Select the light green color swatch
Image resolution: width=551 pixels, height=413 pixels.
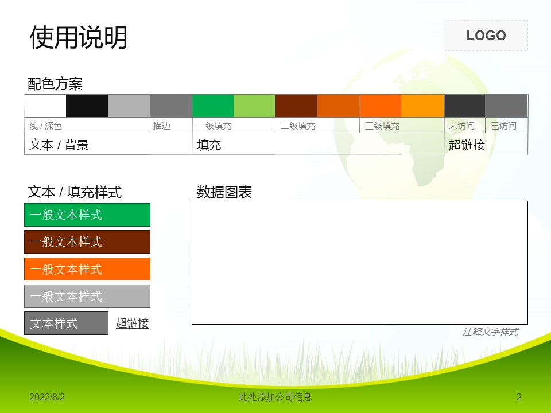pos(254,106)
